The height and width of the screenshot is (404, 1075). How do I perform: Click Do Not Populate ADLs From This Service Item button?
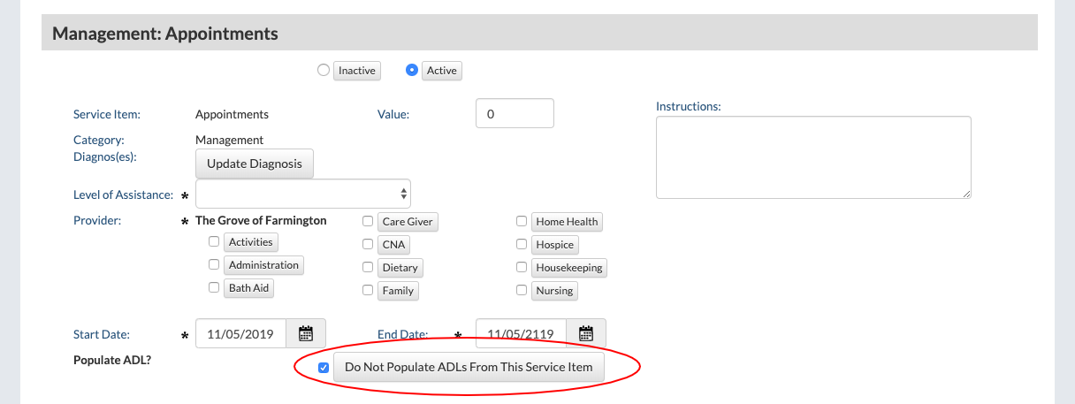[469, 368]
